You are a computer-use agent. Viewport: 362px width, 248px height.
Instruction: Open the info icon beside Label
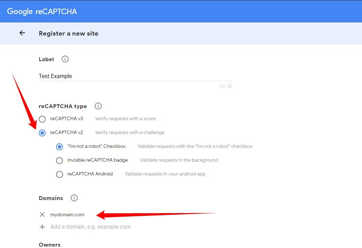(x=65, y=59)
